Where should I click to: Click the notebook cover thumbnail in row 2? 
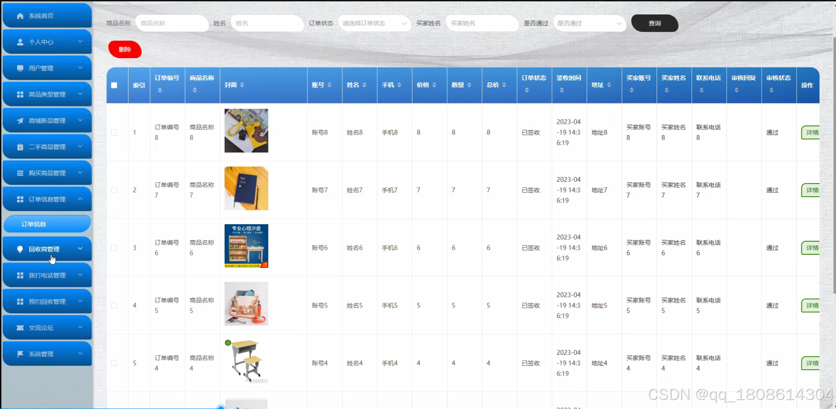click(246, 188)
